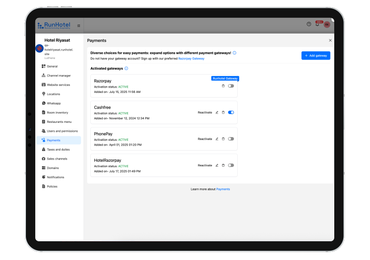Click the Cashfree gateway title
The height and width of the screenshot is (260, 370).
point(102,107)
